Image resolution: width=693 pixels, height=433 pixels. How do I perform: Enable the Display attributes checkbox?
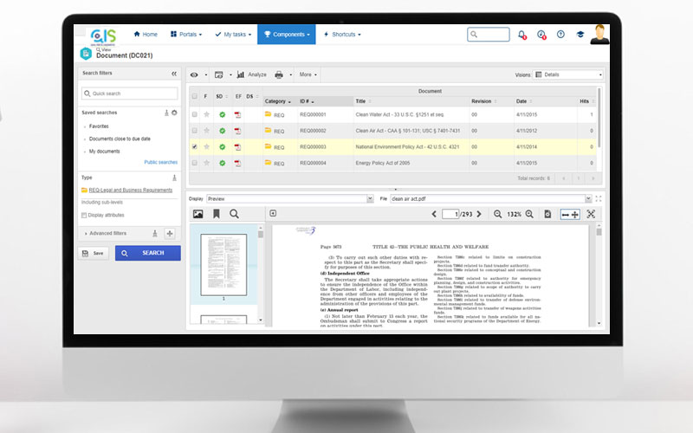(84, 215)
